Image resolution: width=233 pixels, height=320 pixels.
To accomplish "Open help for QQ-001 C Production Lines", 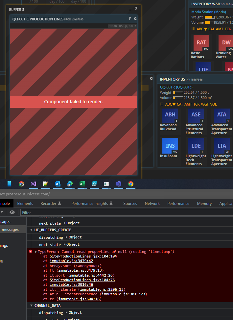I will pyautogui.click(x=130, y=18).
